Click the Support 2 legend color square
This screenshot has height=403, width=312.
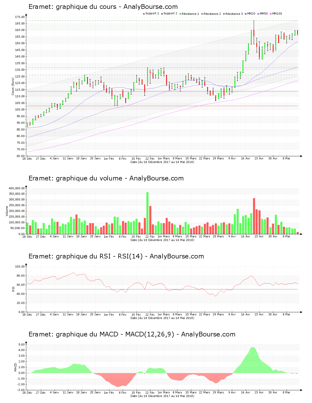[162, 14]
